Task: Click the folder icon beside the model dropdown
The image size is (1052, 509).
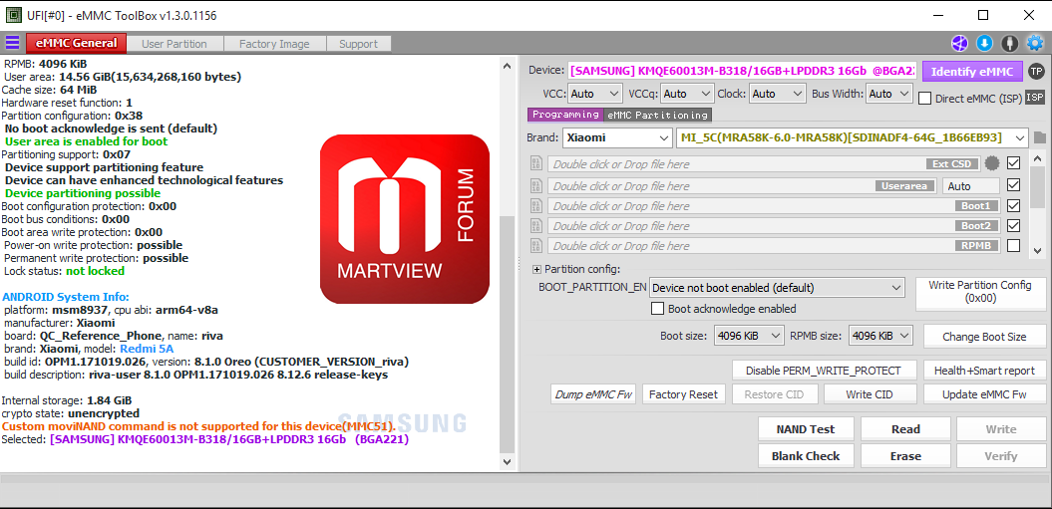Action: (1040, 138)
